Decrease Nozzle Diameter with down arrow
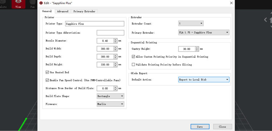 pyautogui.click(x=115, y=42)
